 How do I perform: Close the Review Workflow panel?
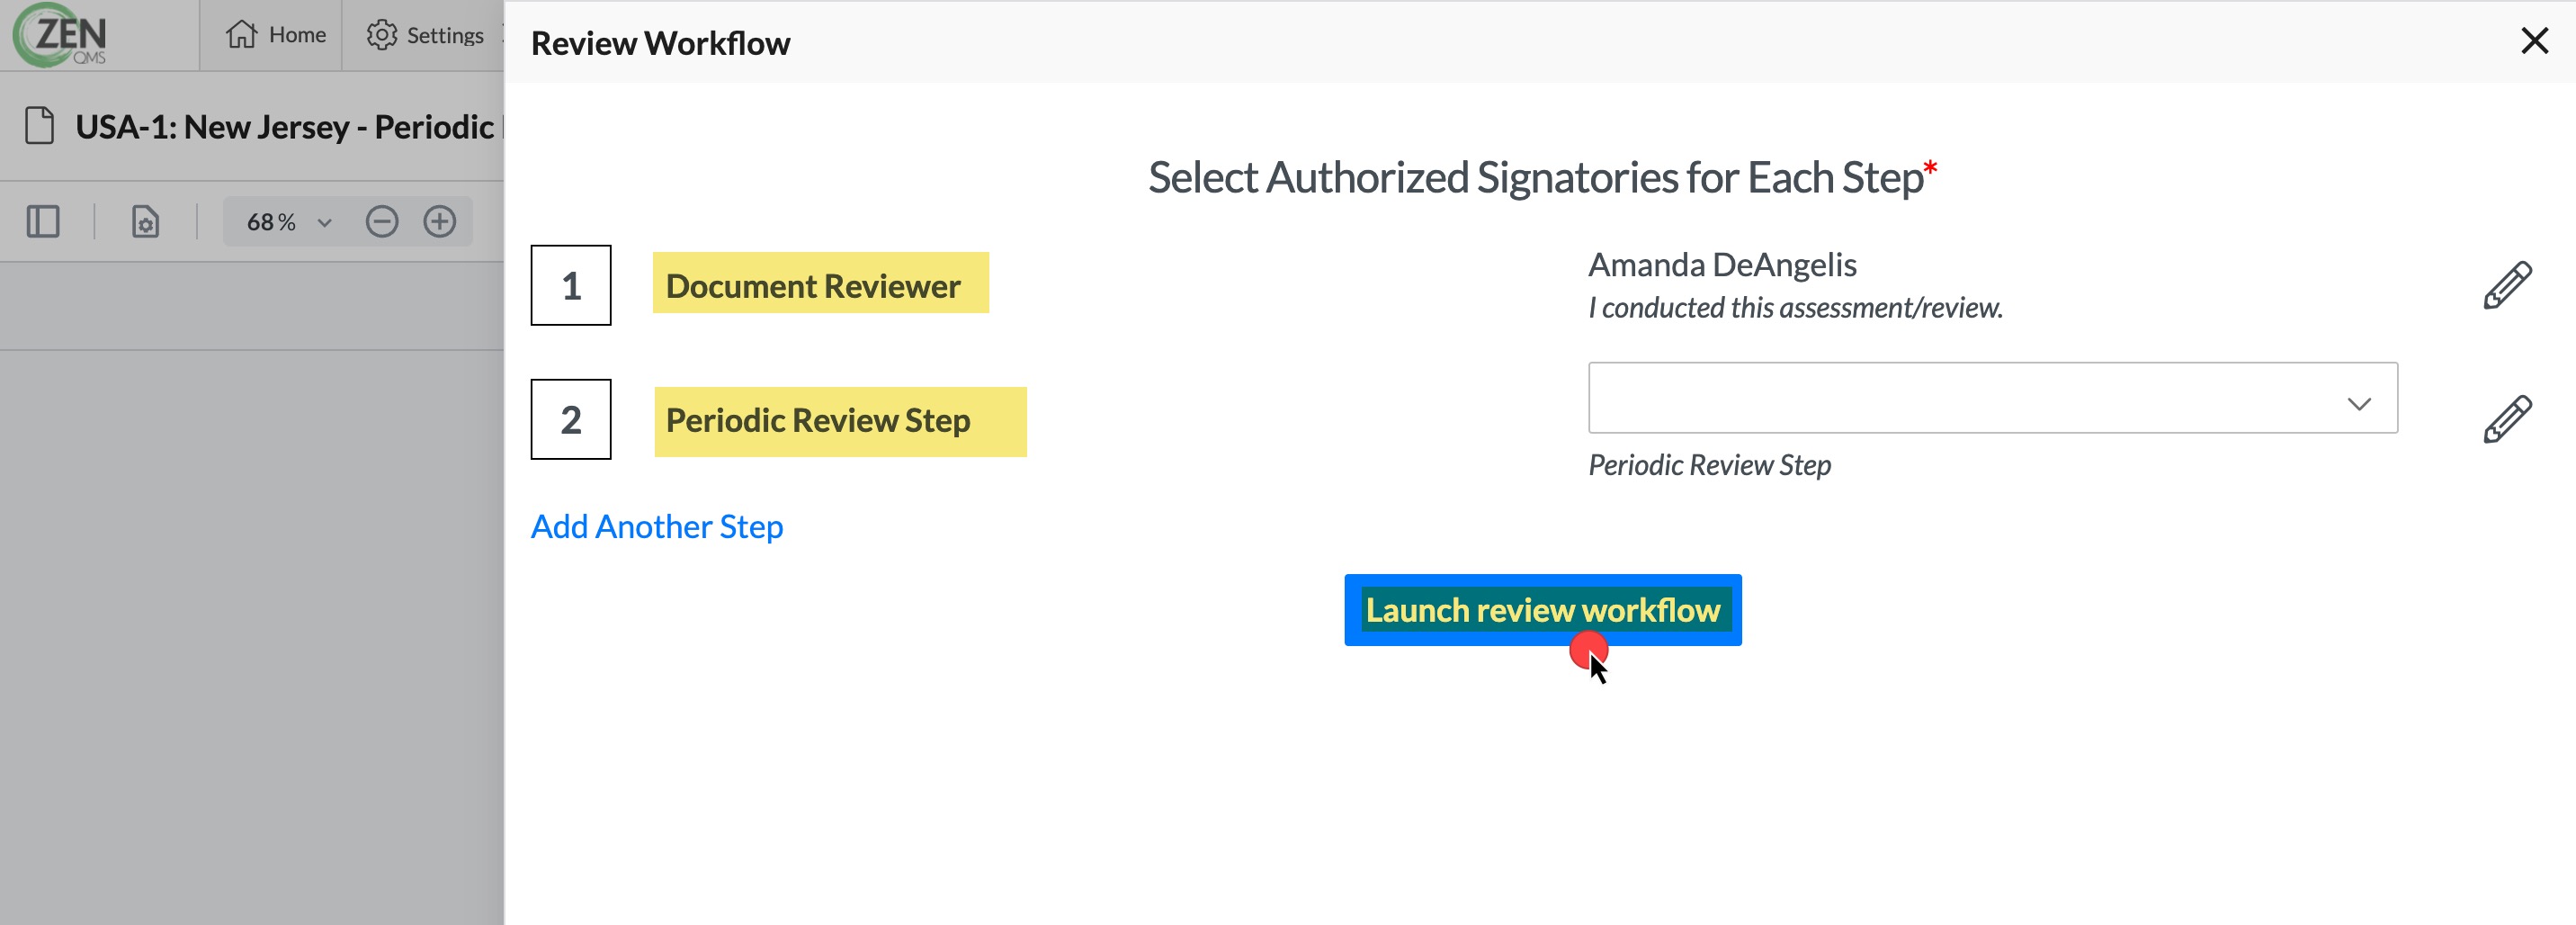[x=2534, y=41]
